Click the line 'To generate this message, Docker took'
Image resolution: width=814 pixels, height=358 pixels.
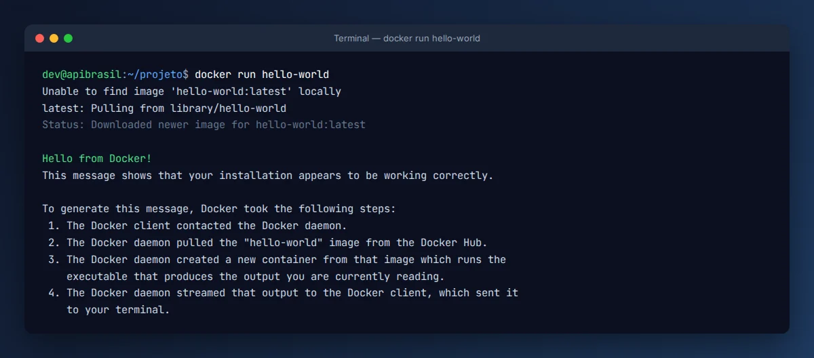coord(219,210)
